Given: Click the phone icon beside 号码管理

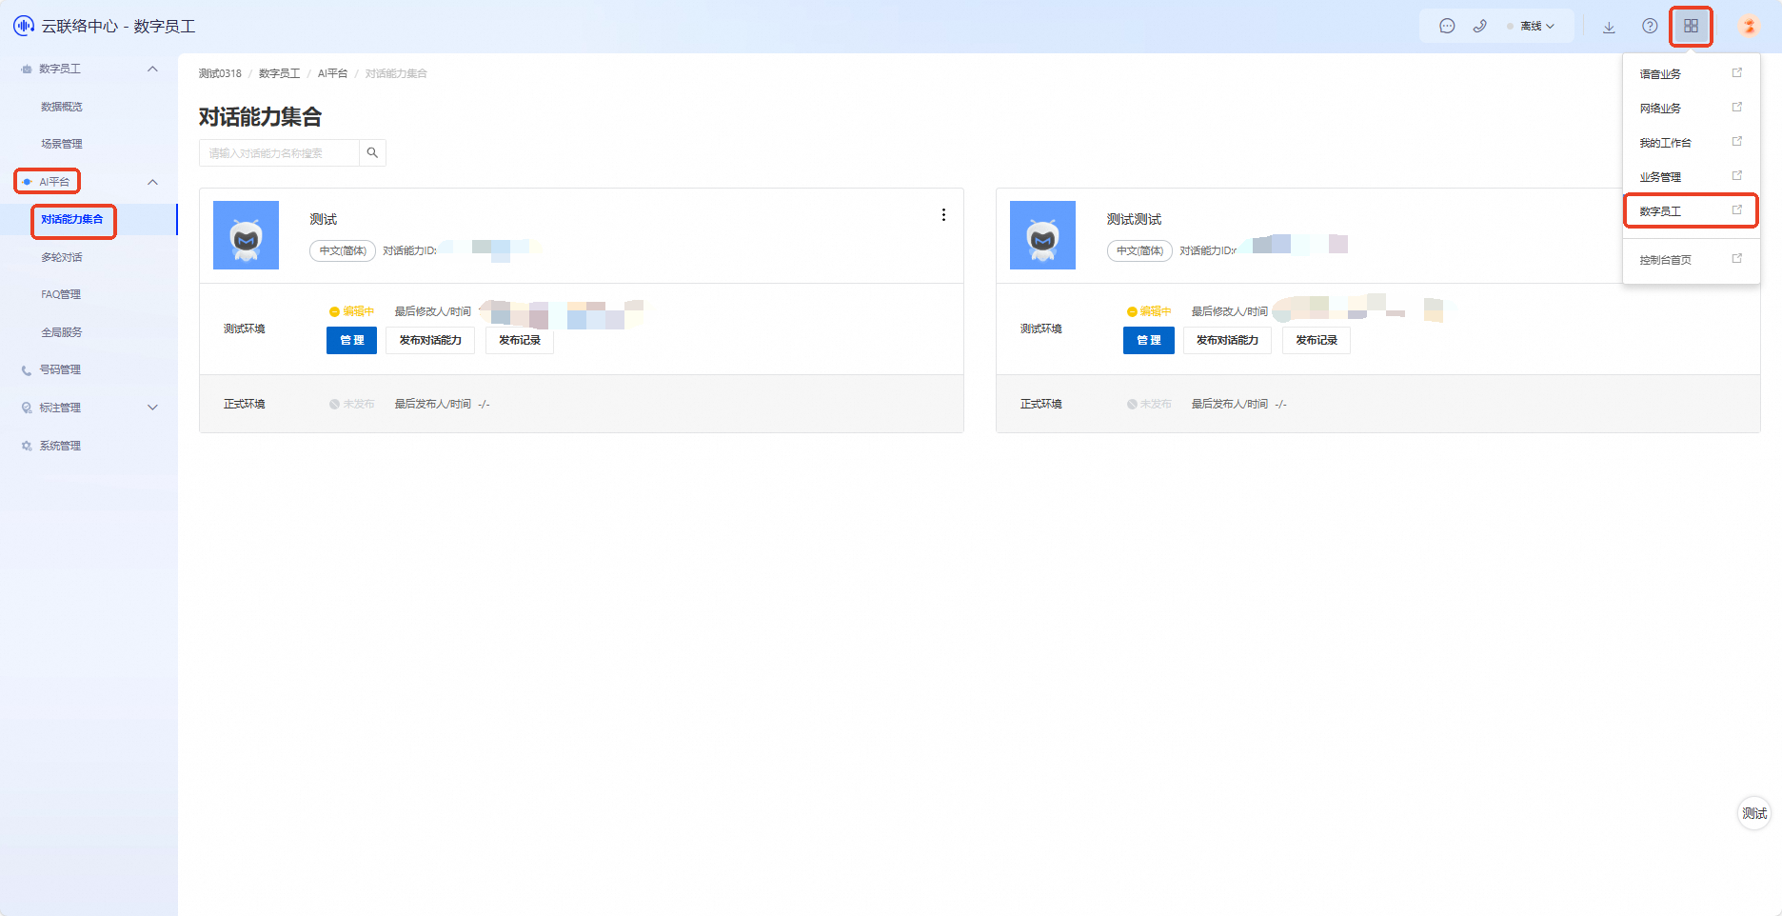Looking at the screenshot, I should (x=27, y=370).
